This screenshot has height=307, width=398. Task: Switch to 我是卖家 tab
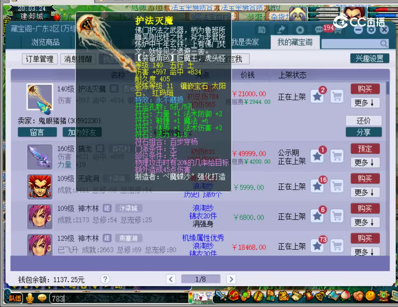[245, 42]
